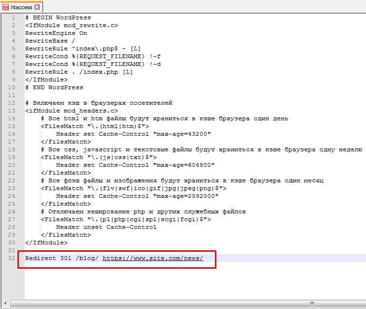
Task: Place cursor on '<IfModule mod_rewrite.c>' line
Action: [72, 25]
